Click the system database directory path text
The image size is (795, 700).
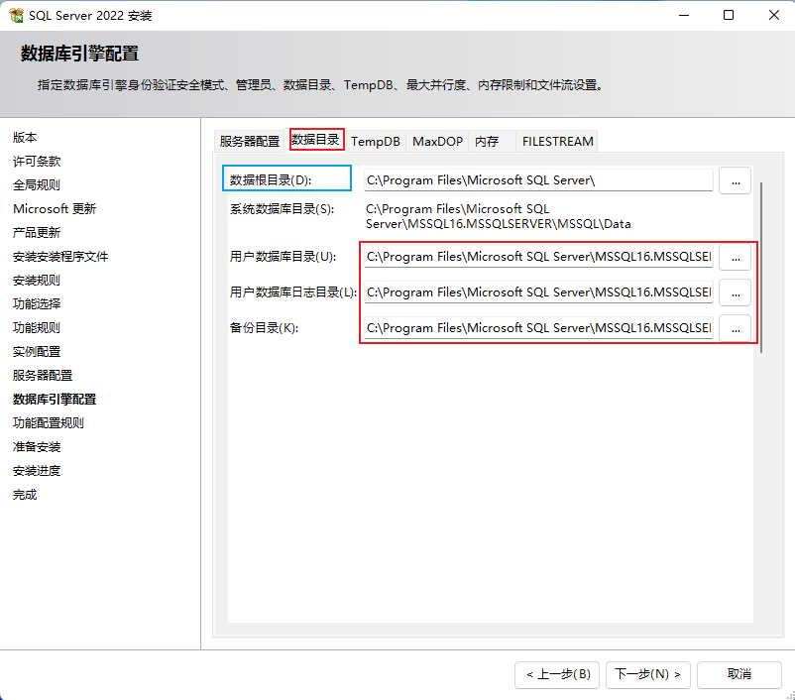click(498, 216)
